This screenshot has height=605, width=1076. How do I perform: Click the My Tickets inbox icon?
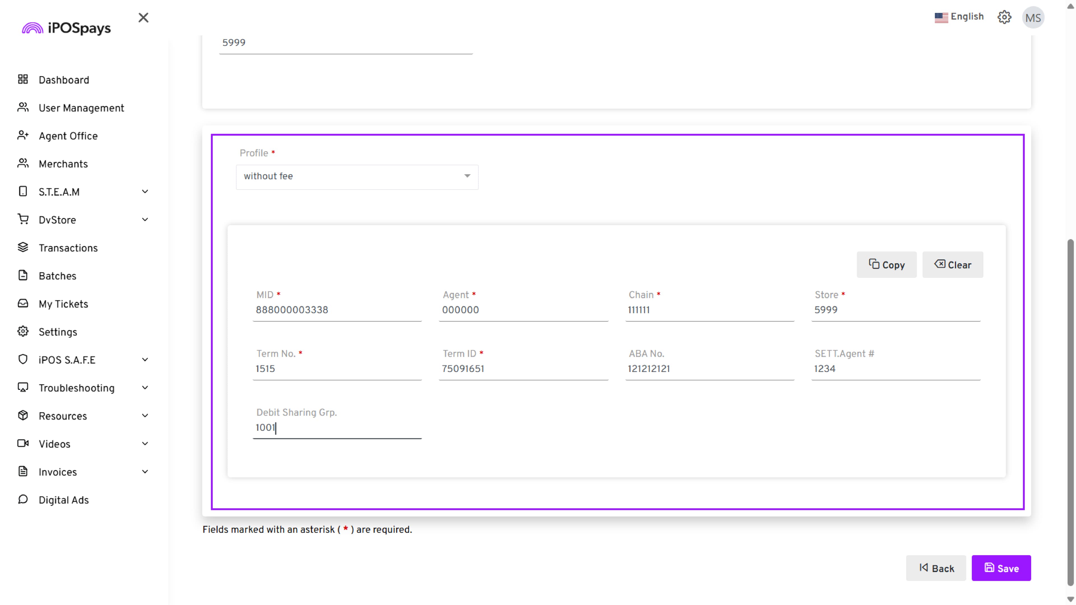click(x=23, y=304)
